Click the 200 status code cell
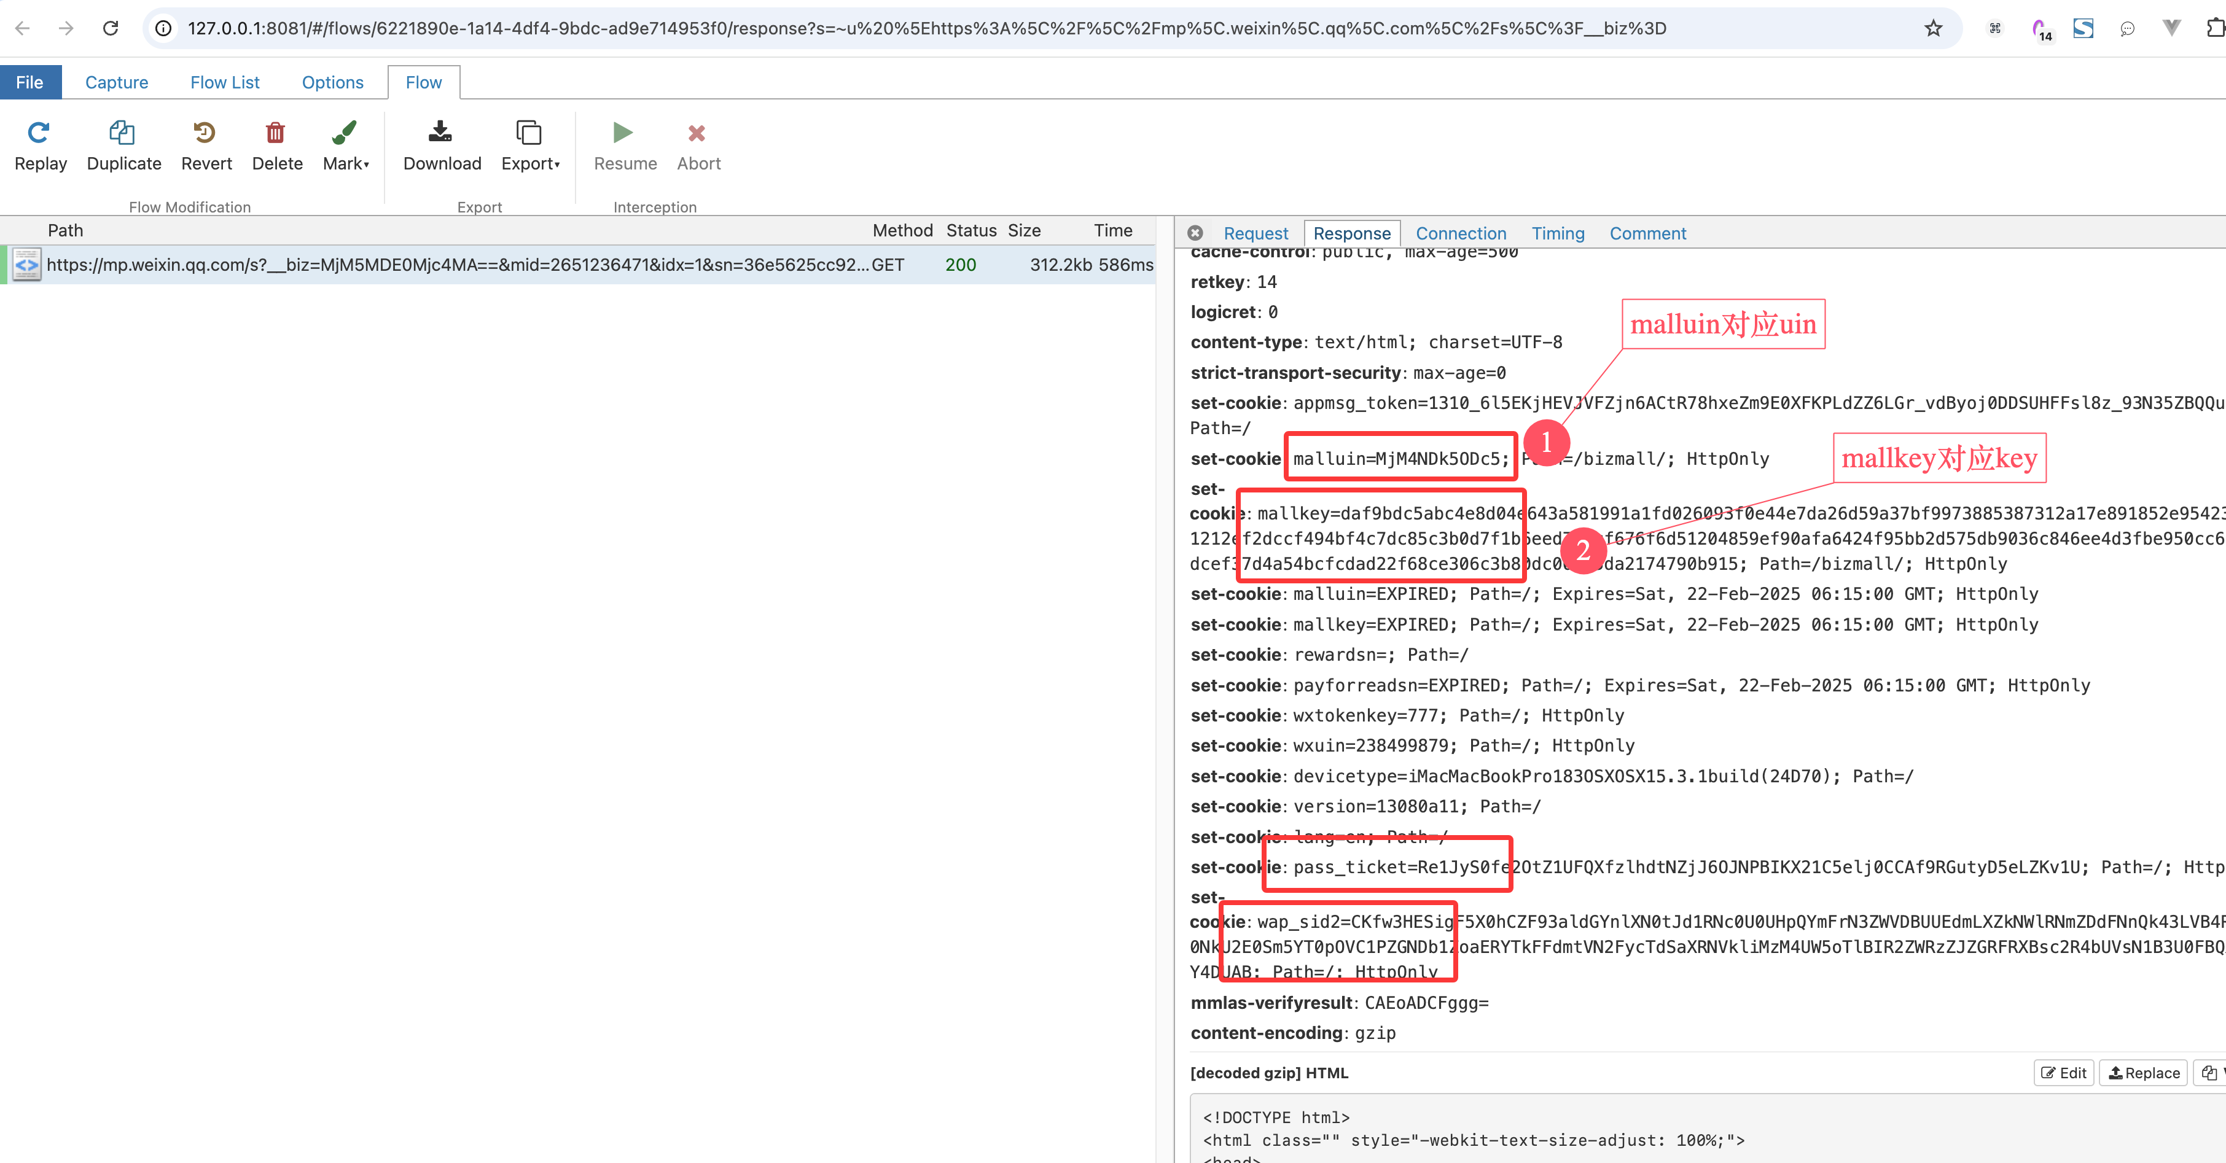The height and width of the screenshot is (1163, 2226). (960, 265)
